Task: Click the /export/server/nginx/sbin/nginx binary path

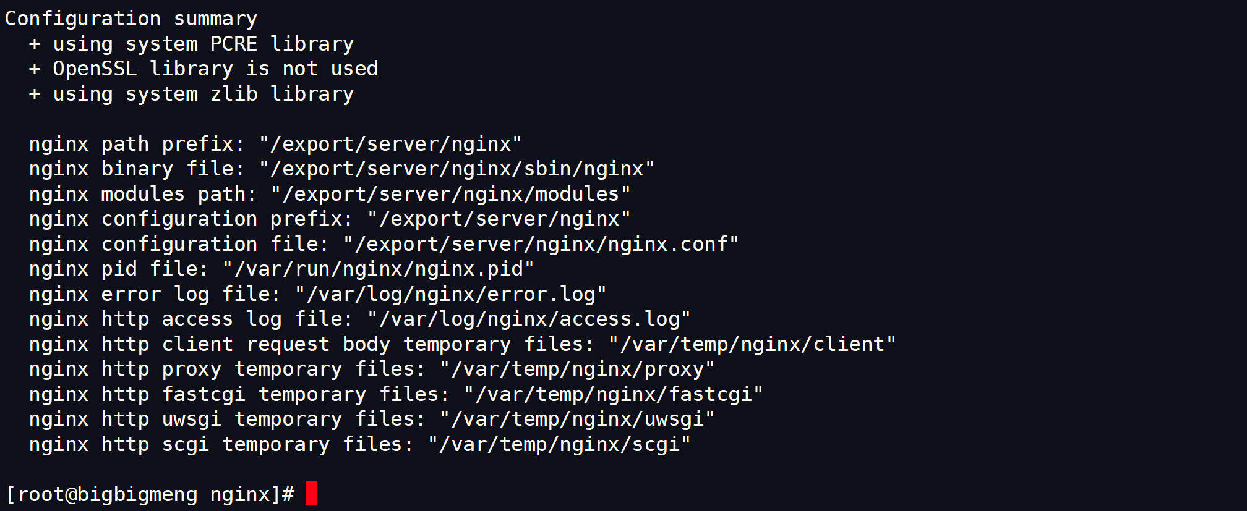Action: click(x=456, y=169)
